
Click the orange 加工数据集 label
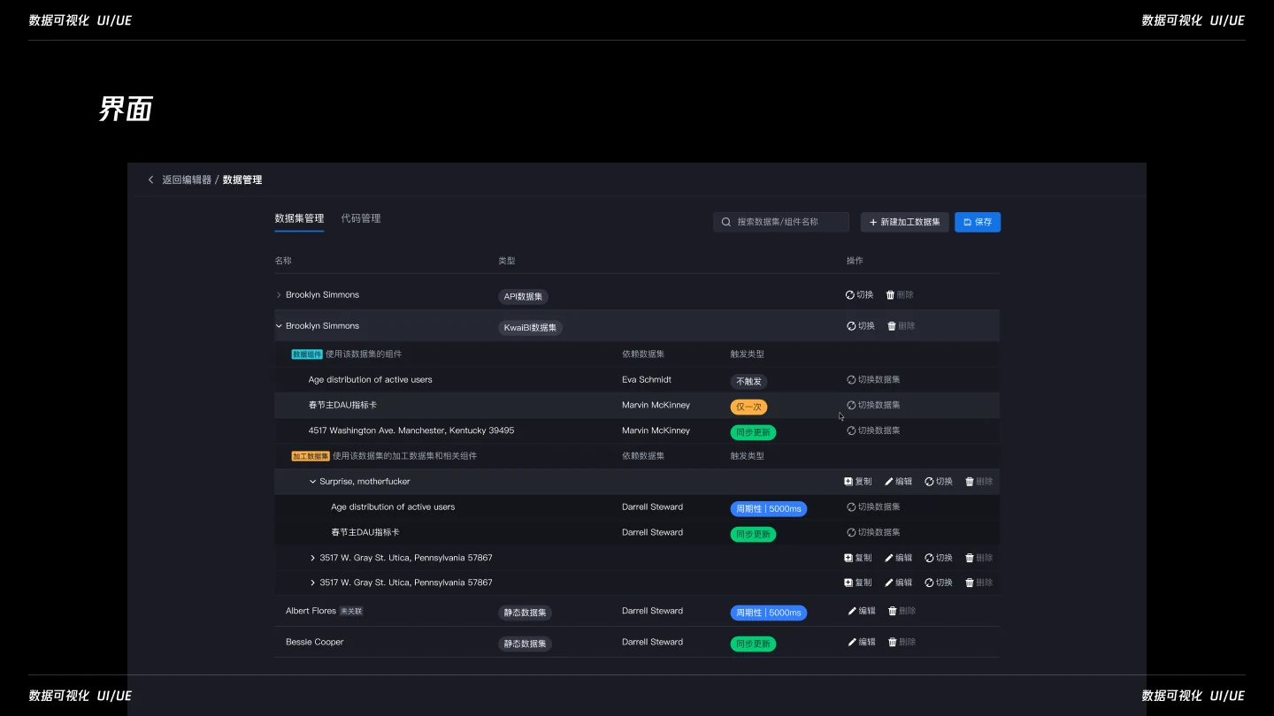(311, 457)
